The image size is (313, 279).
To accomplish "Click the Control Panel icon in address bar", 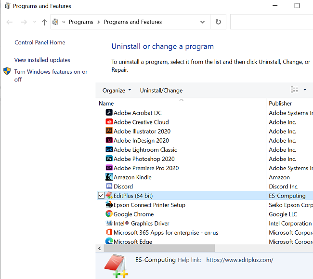I will [55, 22].
